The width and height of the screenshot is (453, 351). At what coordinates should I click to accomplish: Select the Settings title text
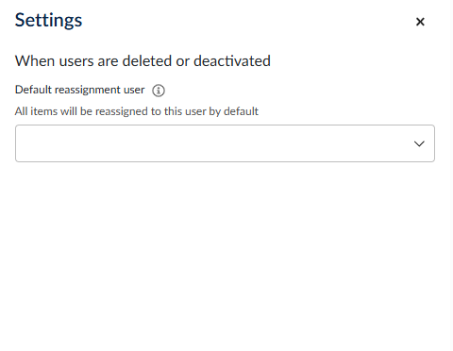48,21
